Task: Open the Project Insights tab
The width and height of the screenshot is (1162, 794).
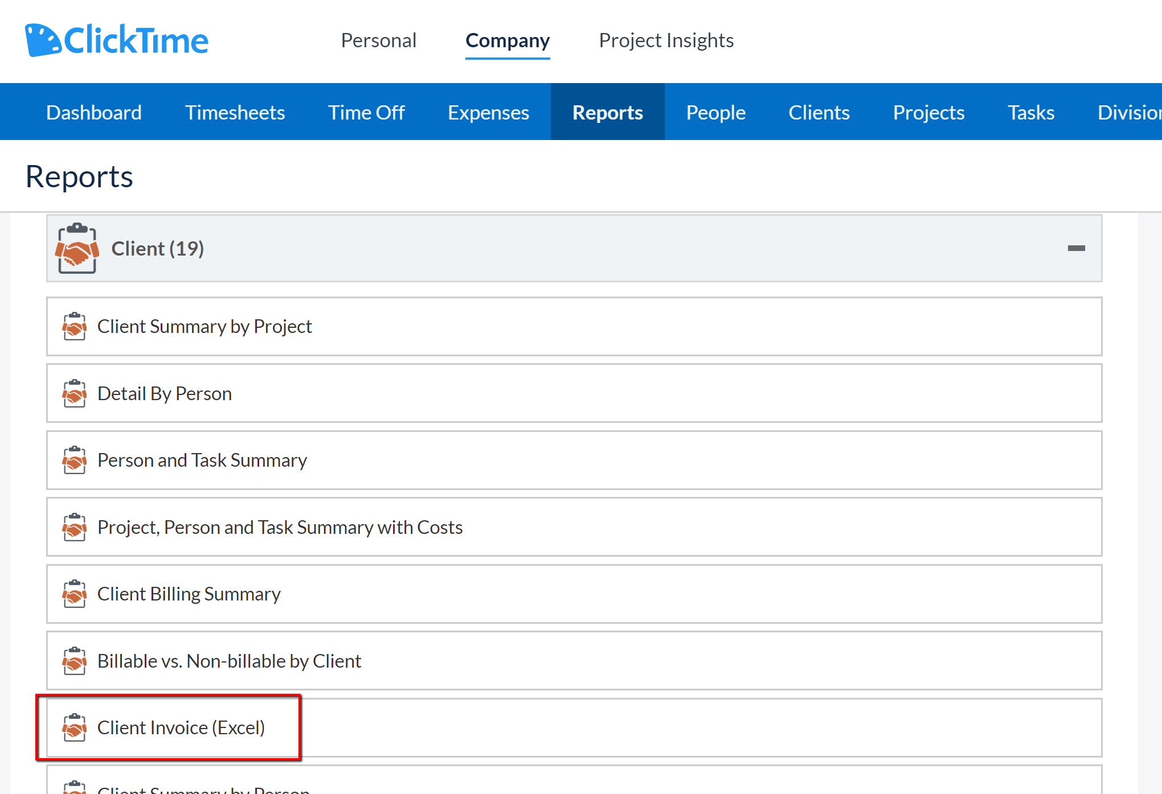Action: click(x=666, y=40)
